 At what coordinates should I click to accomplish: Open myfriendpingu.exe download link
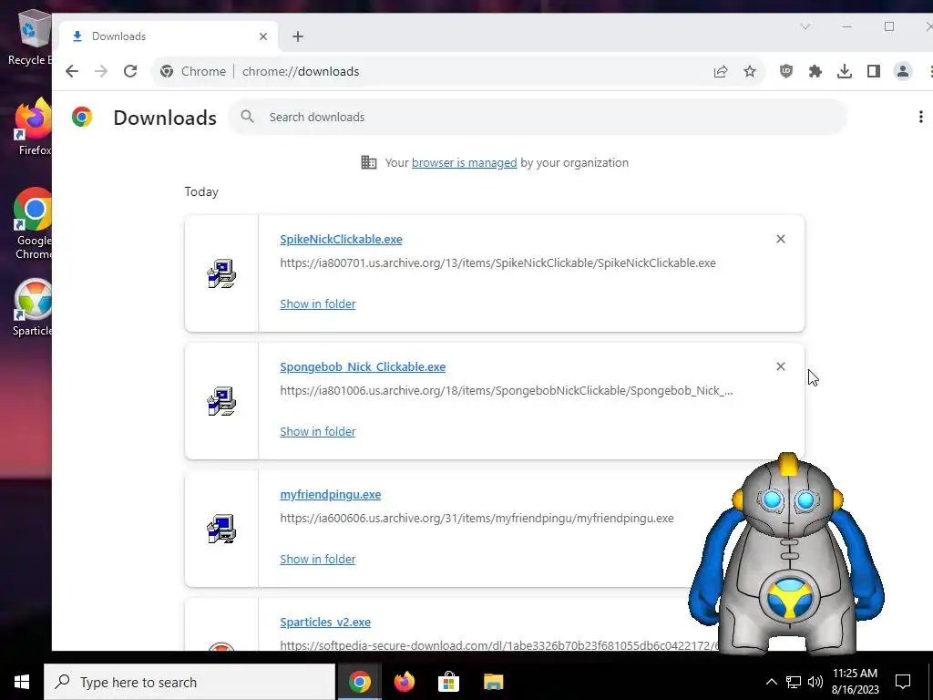point(330,495)
